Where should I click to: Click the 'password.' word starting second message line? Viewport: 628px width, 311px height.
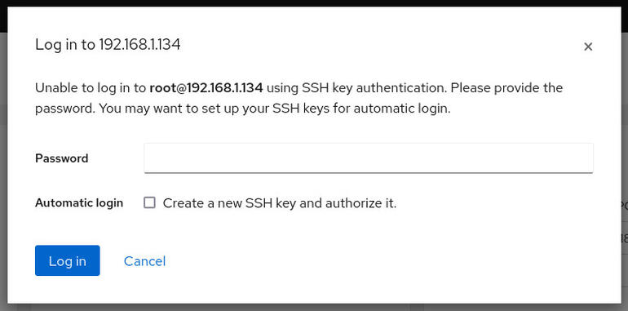click(65, 109)
